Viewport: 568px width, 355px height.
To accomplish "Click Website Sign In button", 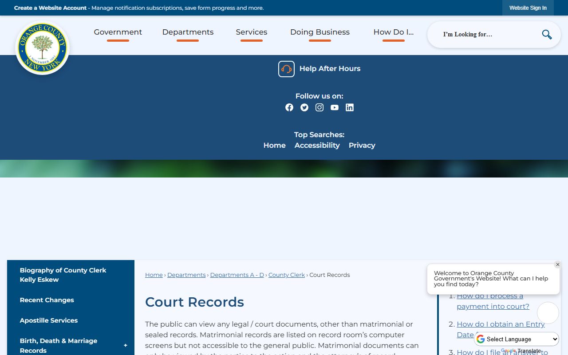I will pos(528,8).
